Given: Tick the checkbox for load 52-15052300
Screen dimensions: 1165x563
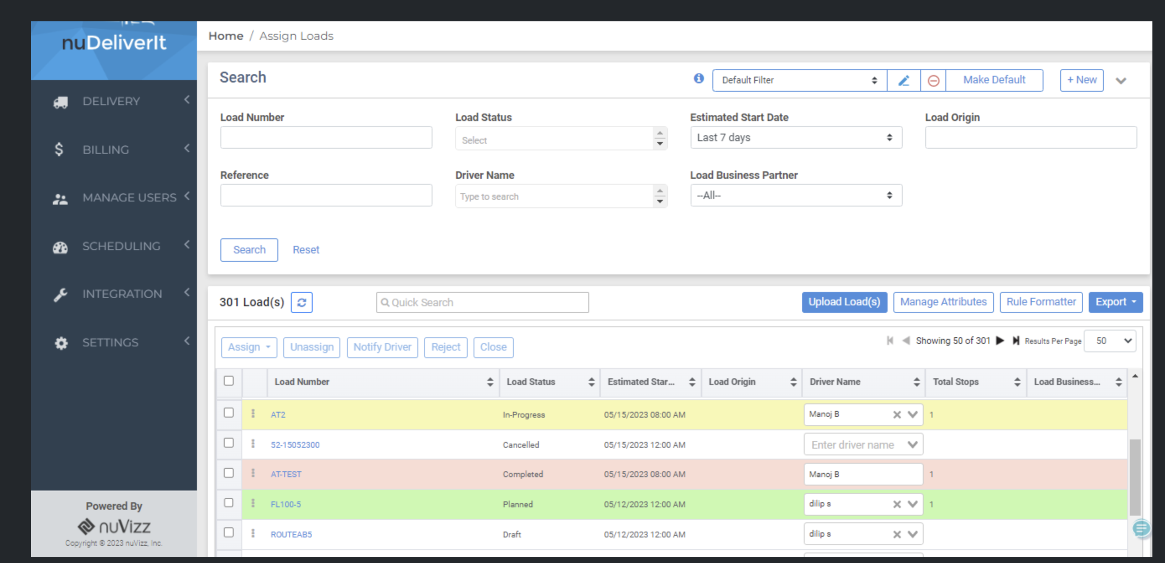Looking at the screenshot, I should coord(229,443).
